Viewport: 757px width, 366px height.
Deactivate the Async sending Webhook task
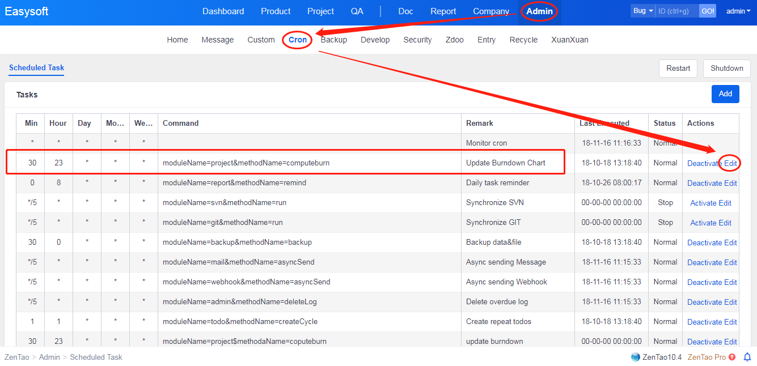(x=705, y=282)
